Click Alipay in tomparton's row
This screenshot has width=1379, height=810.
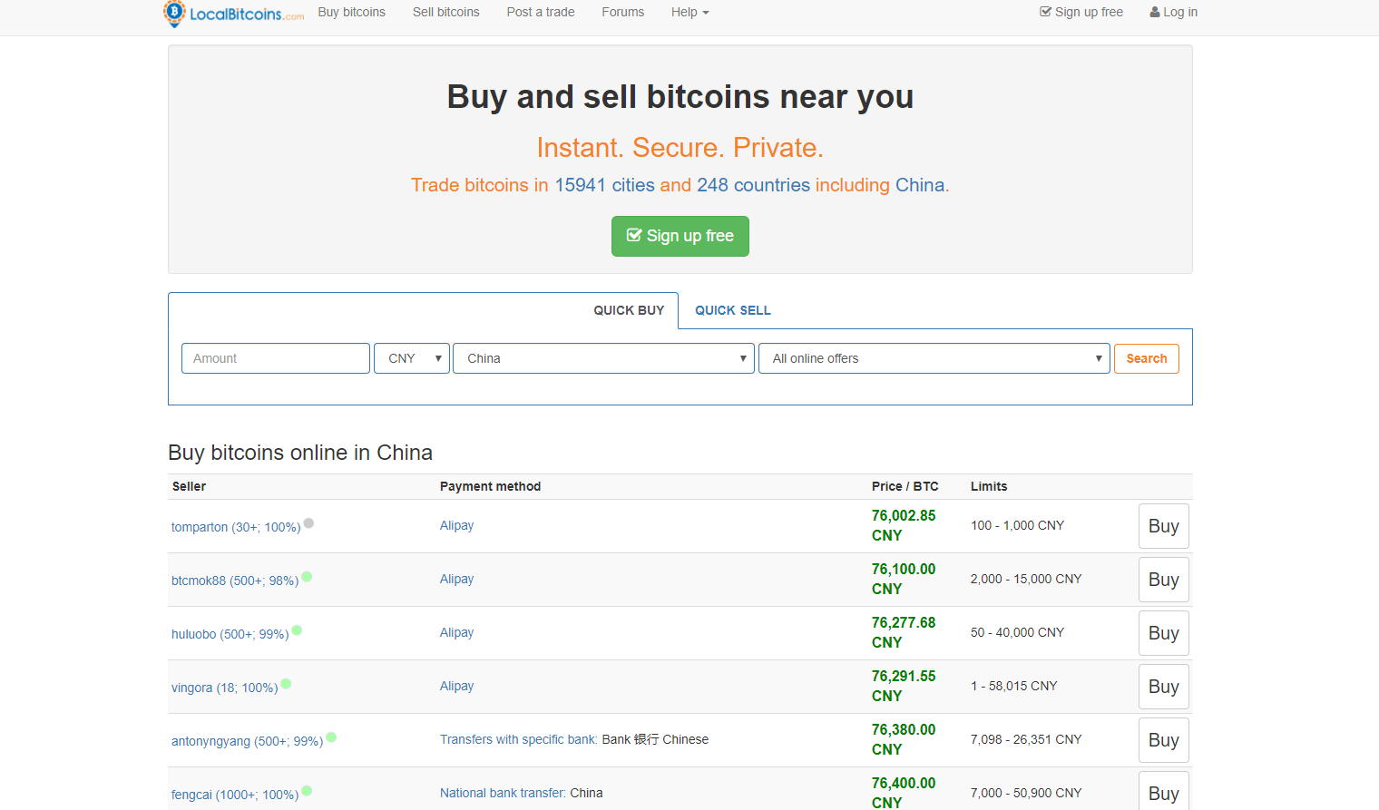point(456,525)
